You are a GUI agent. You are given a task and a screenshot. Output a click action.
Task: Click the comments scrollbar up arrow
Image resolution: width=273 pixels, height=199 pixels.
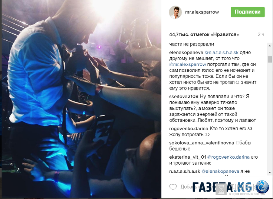270,46
